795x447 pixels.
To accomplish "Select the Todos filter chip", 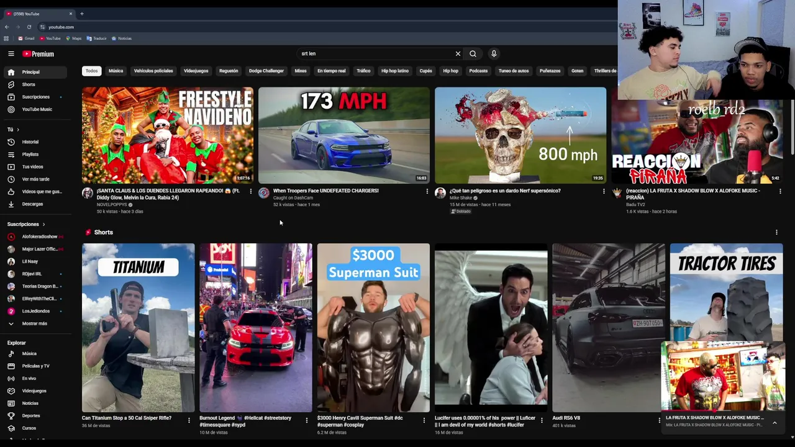I will click(x=91, y=71).
